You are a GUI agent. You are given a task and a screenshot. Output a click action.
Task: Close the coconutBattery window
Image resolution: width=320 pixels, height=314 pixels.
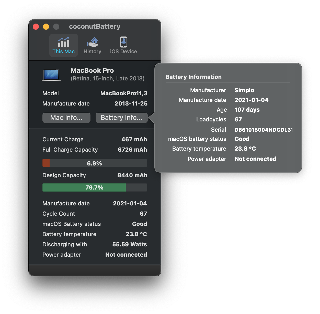36,27
